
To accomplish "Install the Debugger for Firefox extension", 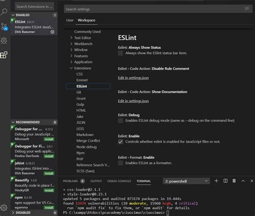I will point(49,156).
